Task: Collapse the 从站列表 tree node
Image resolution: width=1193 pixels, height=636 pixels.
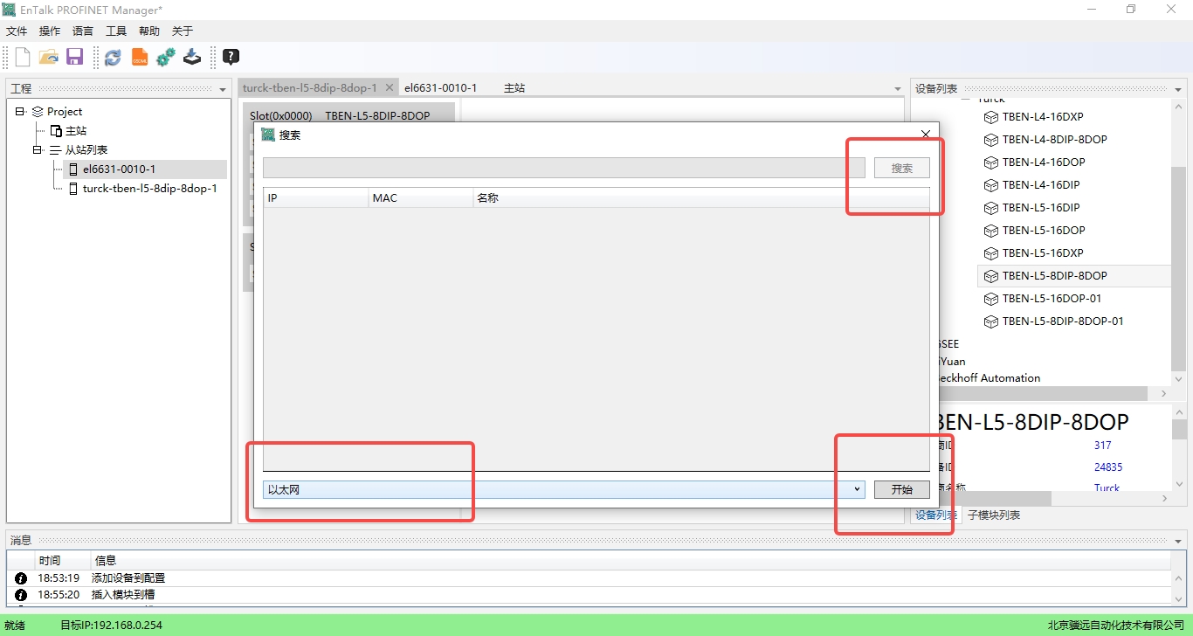Action: point(38,150)
